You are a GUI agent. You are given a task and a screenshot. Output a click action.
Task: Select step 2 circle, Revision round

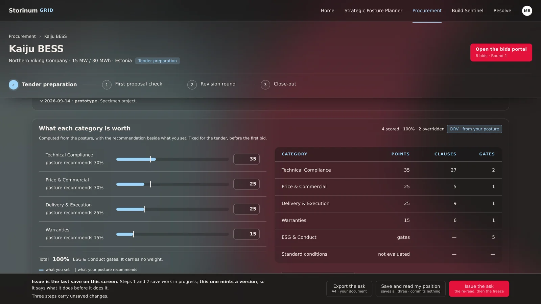[x=192, y=84]
